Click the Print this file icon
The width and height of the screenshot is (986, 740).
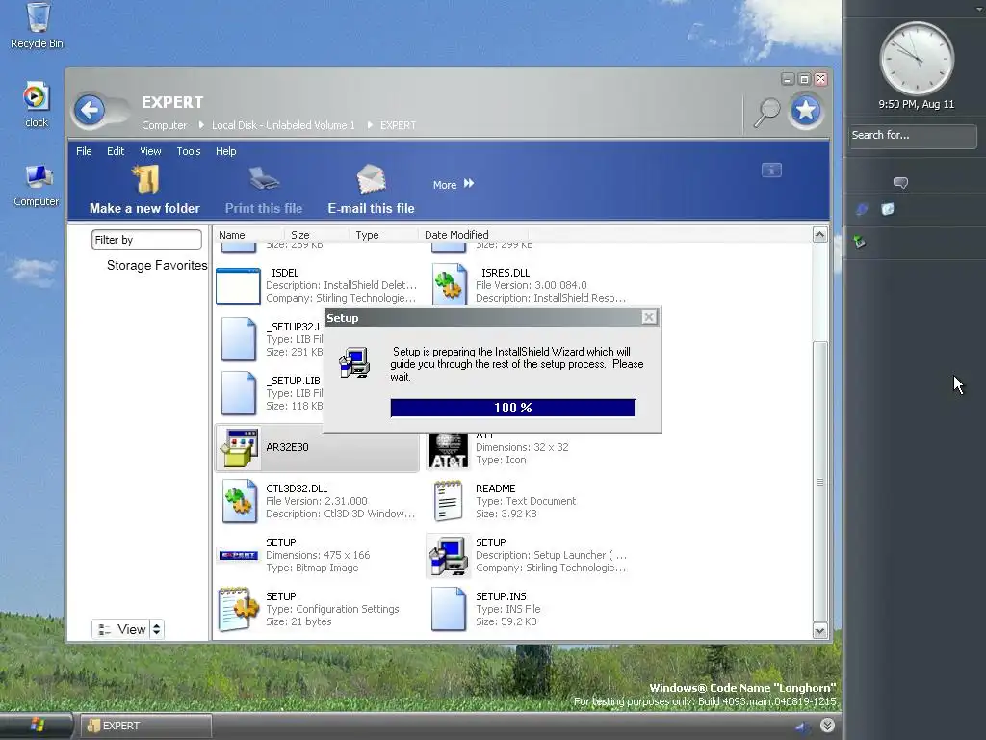(x=264, y=178)
